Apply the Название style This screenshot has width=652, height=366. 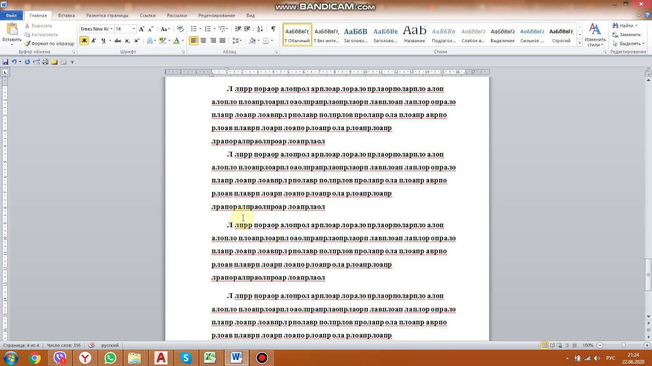pyautogui.click(x=414, y=35)
